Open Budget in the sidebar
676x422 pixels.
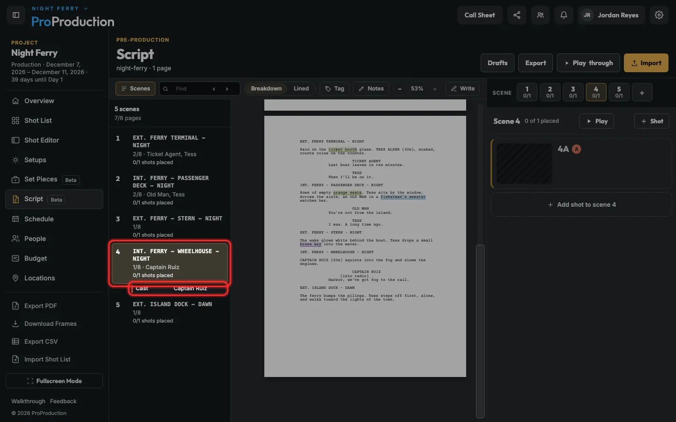[x=54, y=258]
